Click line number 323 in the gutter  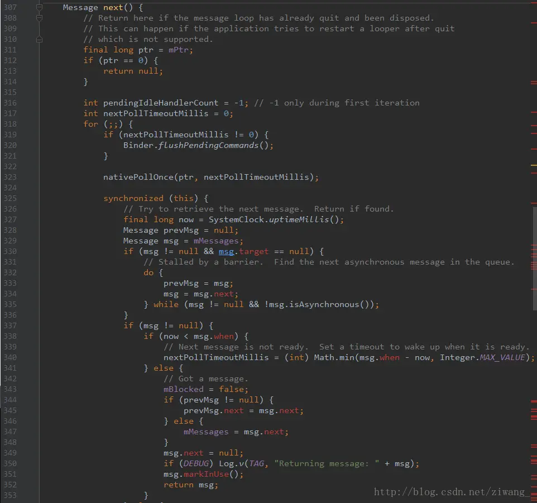[10, 177]
